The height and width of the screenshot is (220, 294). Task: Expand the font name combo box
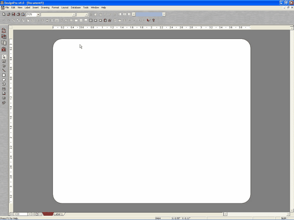(74, 14)
